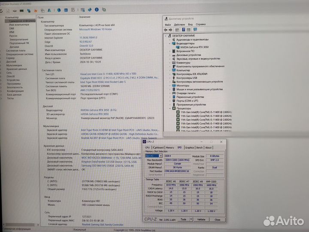The width and height of the screenshot is (309, 232).
Task: Collapse the DESKTOP-EA91MME root node in Device Manager
Action: [x=166, y=36]
